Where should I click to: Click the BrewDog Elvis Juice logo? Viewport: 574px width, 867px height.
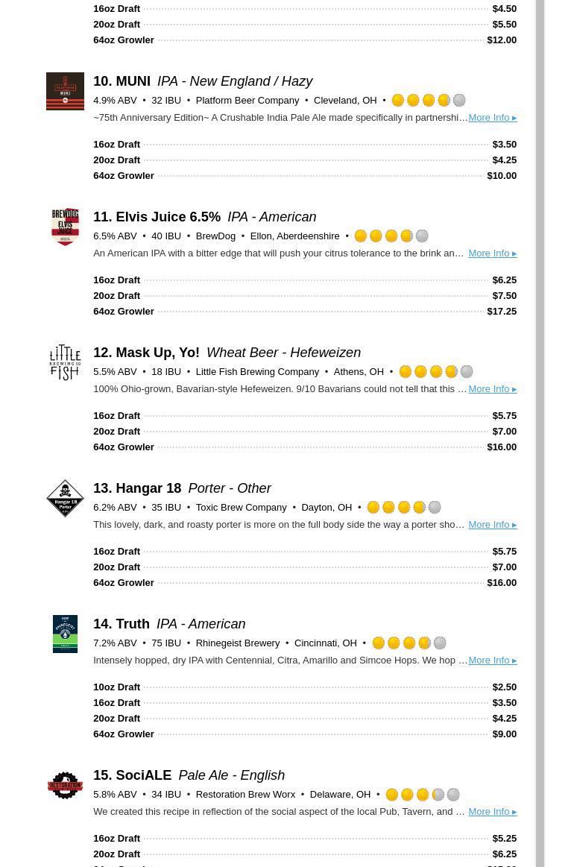click(65, 227)
